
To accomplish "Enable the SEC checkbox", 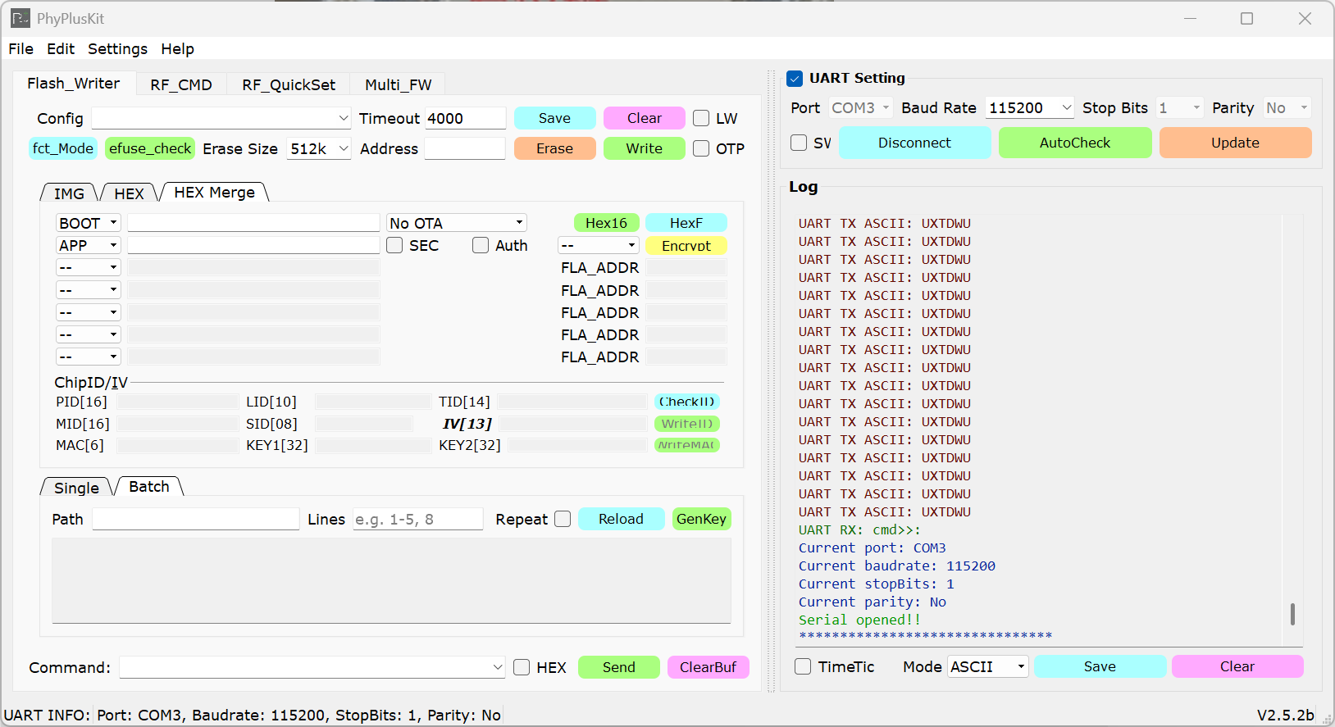I will click(394, 245).
